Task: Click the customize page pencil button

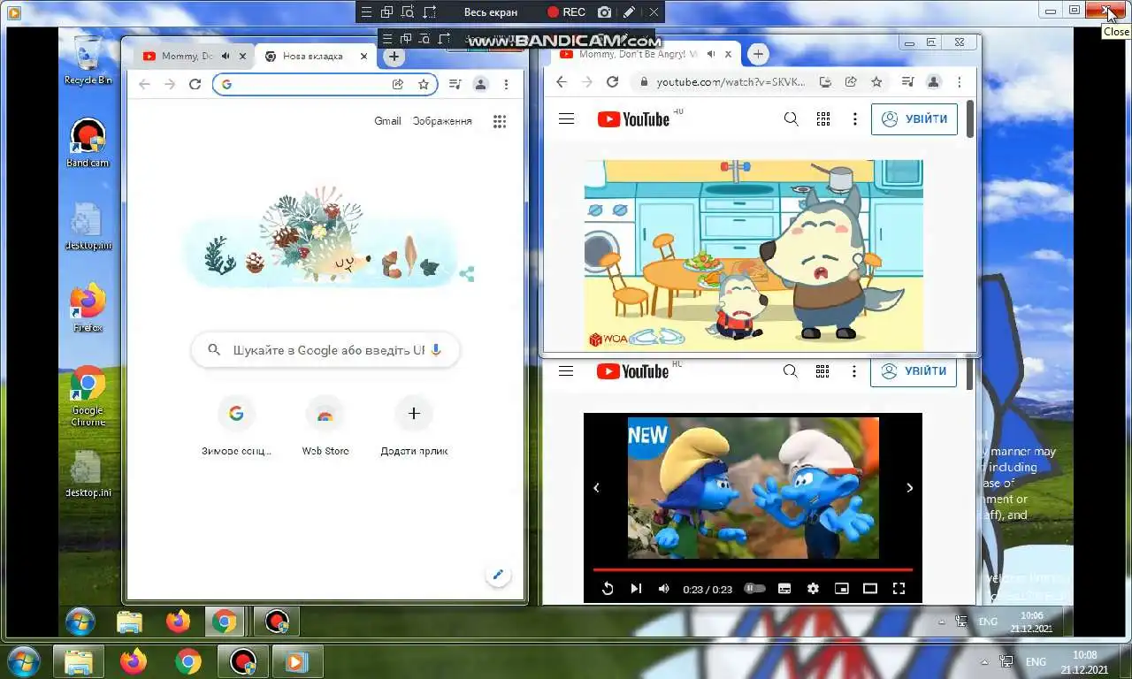Action: click(x=498, y=576)
